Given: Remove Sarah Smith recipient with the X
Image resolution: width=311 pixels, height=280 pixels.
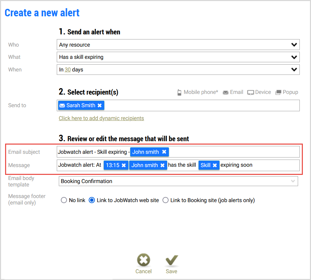Looking at the screenshot, I should [x=100, y=105].
